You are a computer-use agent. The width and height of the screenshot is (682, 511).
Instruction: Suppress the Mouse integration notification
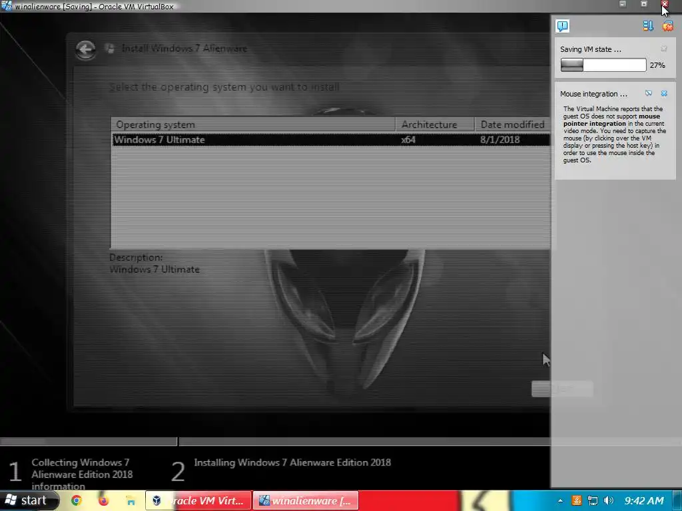coord(649,93)
